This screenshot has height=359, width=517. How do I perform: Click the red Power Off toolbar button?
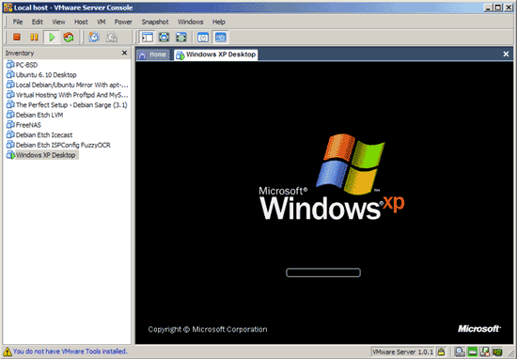pos(17,37)
